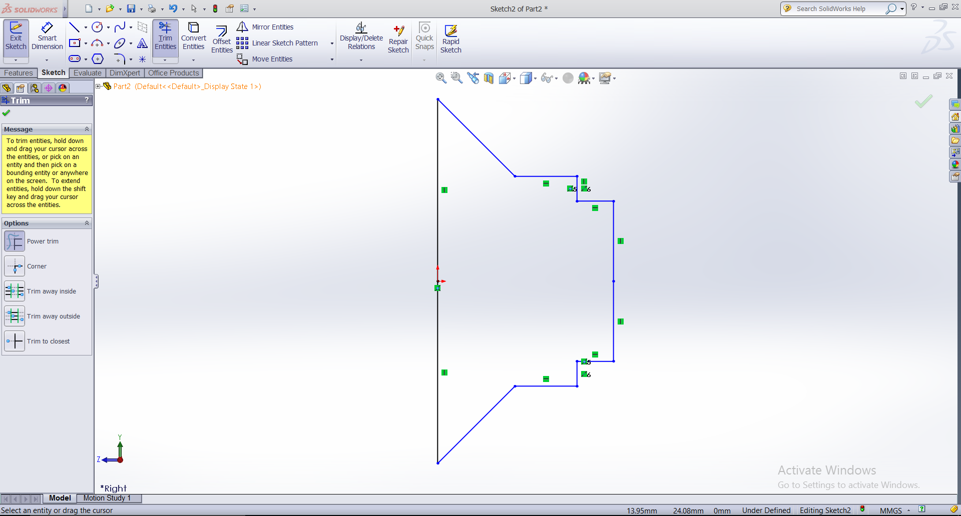Select the Spline sketch tool
This screenshot has height=516, width=961.
(x=120, y=27)
